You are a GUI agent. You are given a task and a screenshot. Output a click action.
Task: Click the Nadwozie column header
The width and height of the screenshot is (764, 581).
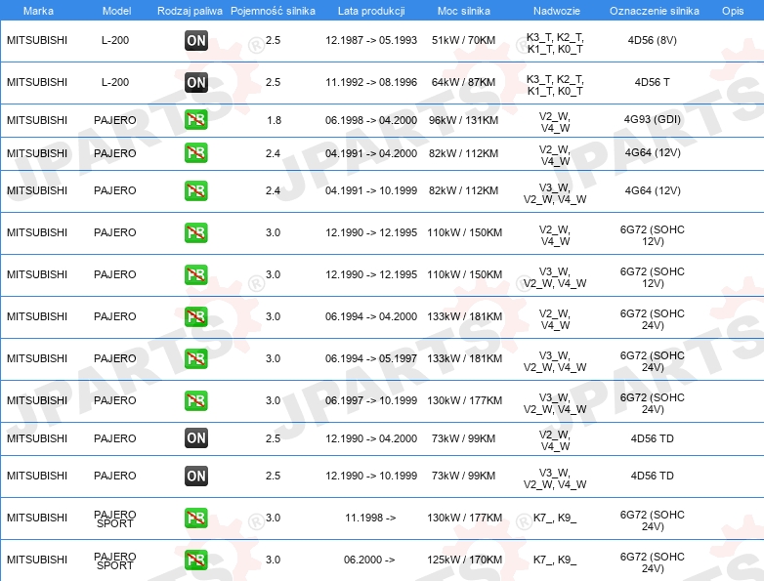click(x=557, y=11)
